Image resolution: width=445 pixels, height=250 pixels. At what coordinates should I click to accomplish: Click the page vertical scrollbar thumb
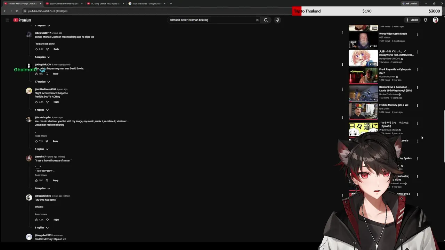tap(444, 136)
